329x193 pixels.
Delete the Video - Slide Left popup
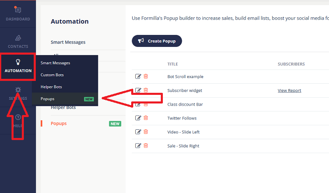click(x=146, y=132)
